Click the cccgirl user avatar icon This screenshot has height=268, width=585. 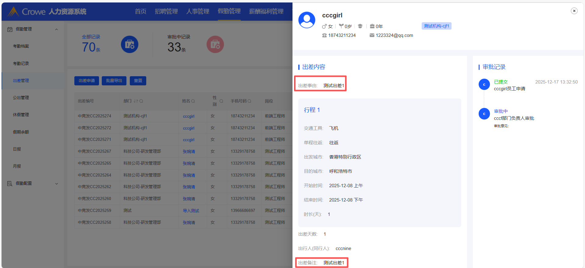click(x=307, y=20)
